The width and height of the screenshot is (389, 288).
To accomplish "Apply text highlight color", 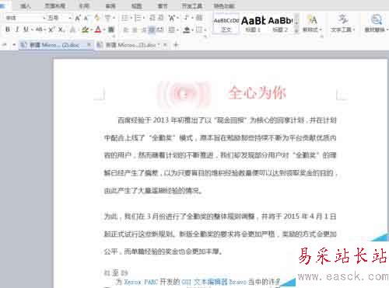I will [x=85, y=29].
